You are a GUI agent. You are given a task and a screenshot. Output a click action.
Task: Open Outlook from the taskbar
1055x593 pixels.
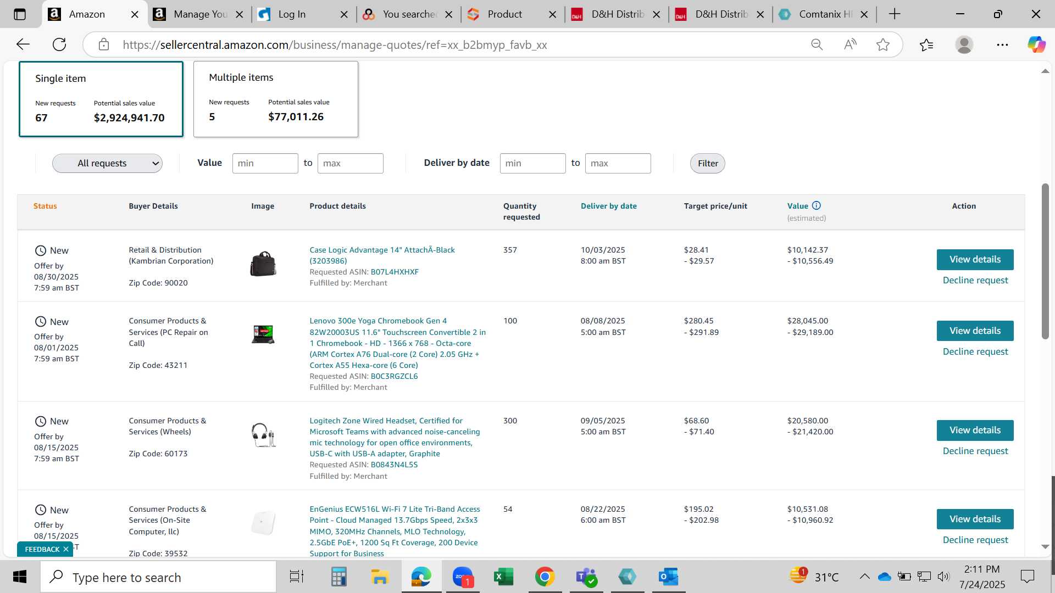point(668,577)
